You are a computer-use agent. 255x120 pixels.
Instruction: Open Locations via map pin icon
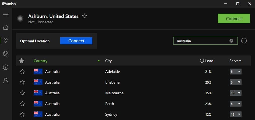6,40
